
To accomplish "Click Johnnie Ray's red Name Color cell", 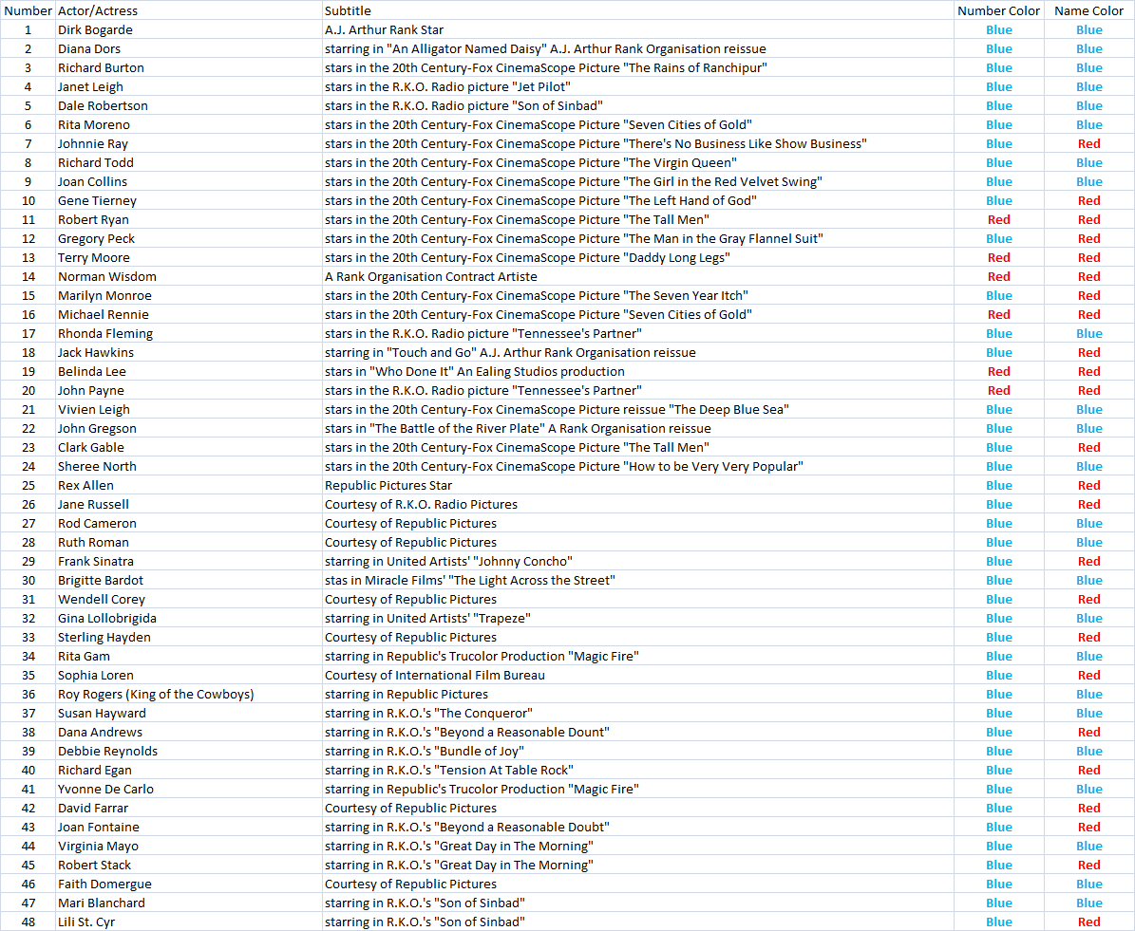I will [x=1088, y=143].
